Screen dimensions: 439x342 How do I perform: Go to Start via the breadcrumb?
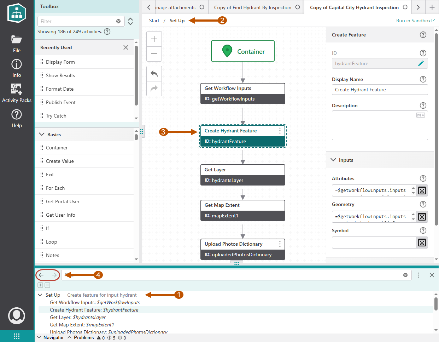[154, 21]
